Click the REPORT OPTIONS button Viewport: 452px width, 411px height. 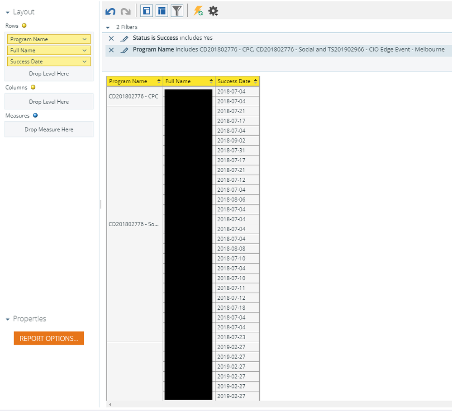click(49, 338)
